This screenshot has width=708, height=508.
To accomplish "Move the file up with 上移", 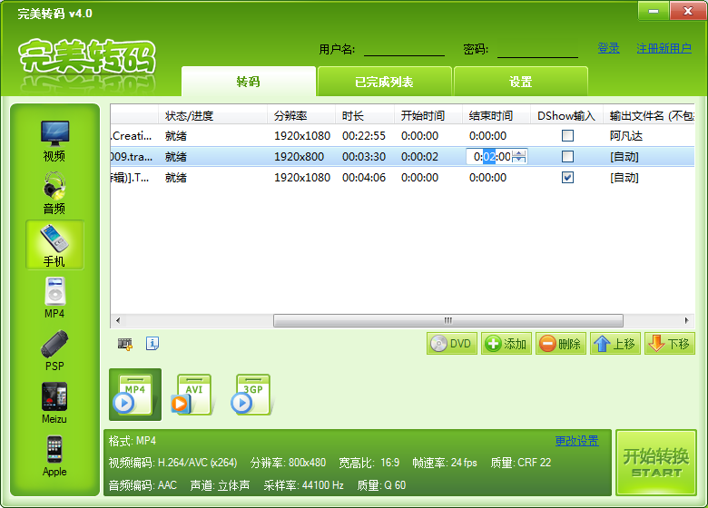I will click(x=615, y=344).
